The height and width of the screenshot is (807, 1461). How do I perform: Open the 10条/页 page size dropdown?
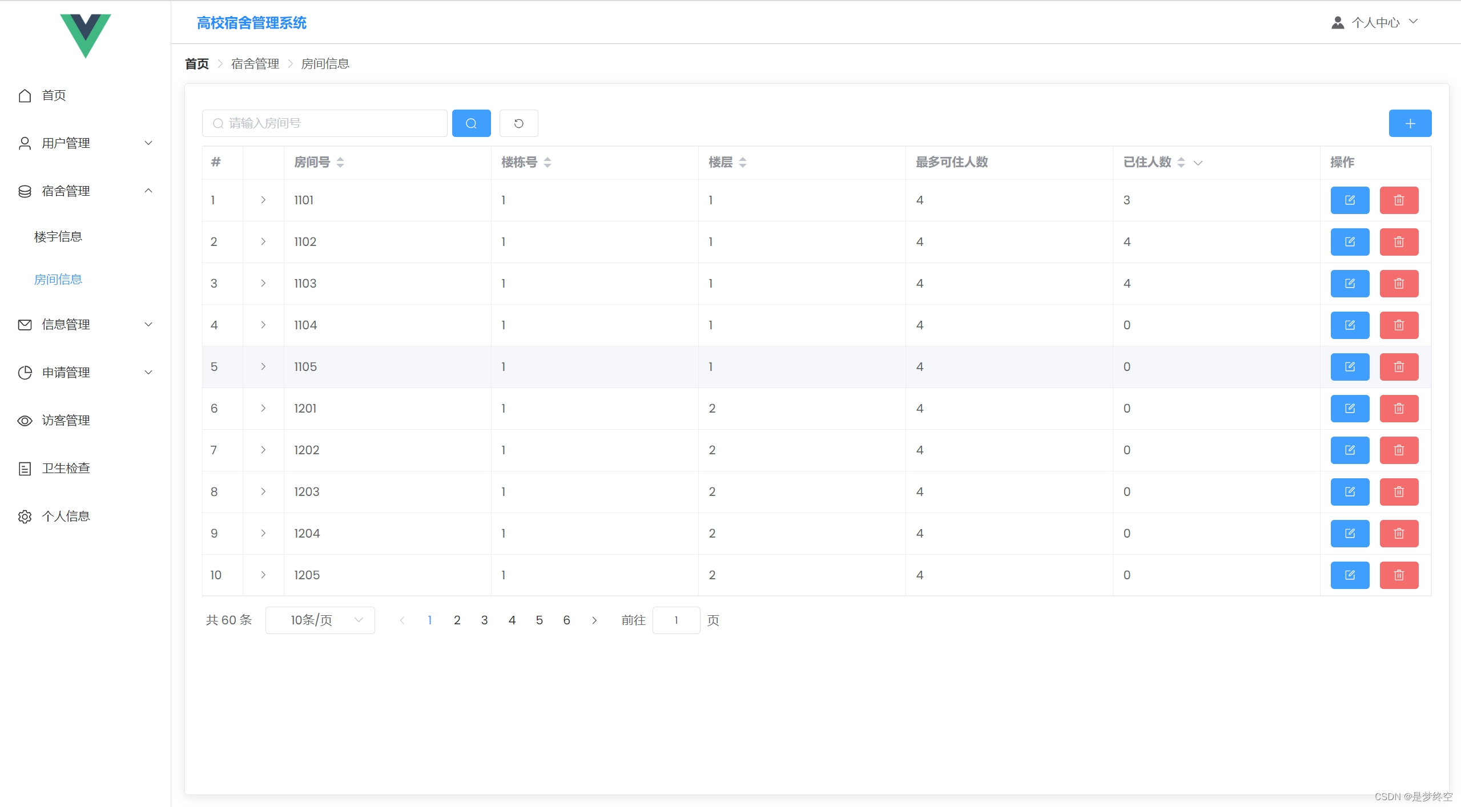(x=320, y=620)
